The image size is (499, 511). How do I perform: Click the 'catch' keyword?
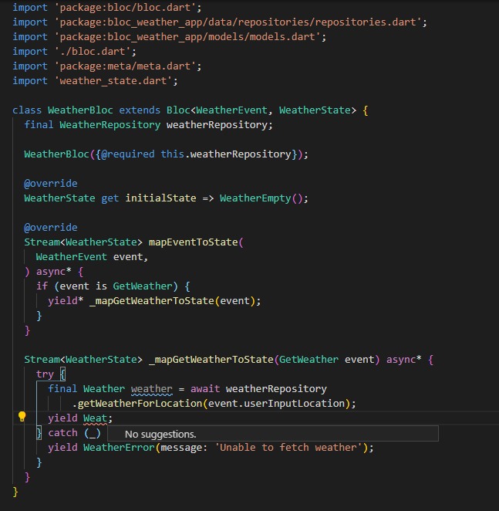click(62, 432)
